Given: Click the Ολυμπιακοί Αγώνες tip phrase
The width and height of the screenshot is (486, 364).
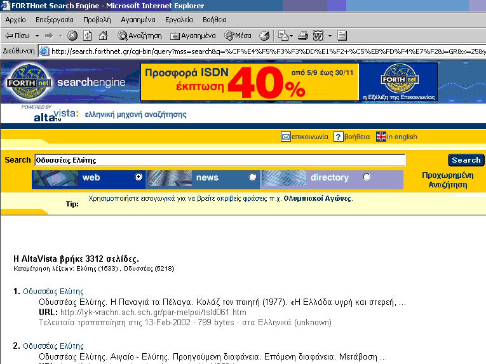Looking at the screenshot, I should click(x=318, y=198).
